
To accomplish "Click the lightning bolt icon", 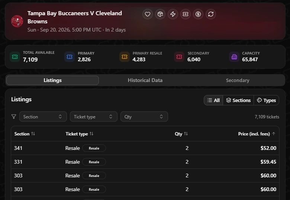I will (173, 14).
